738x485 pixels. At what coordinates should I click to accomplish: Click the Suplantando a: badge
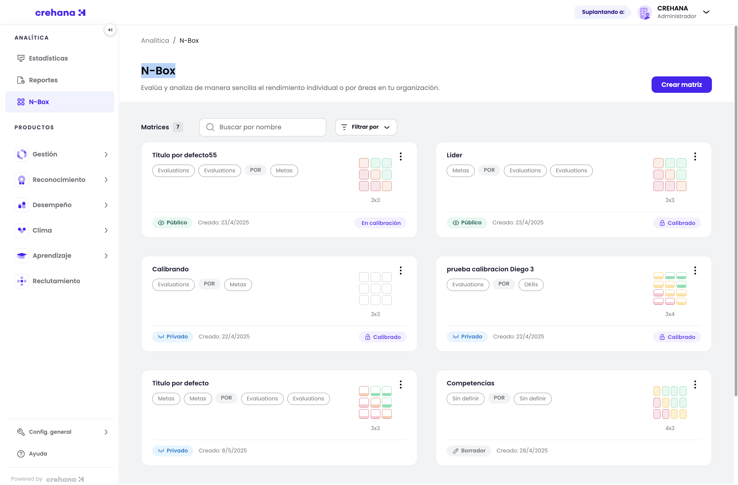point(603,12)
